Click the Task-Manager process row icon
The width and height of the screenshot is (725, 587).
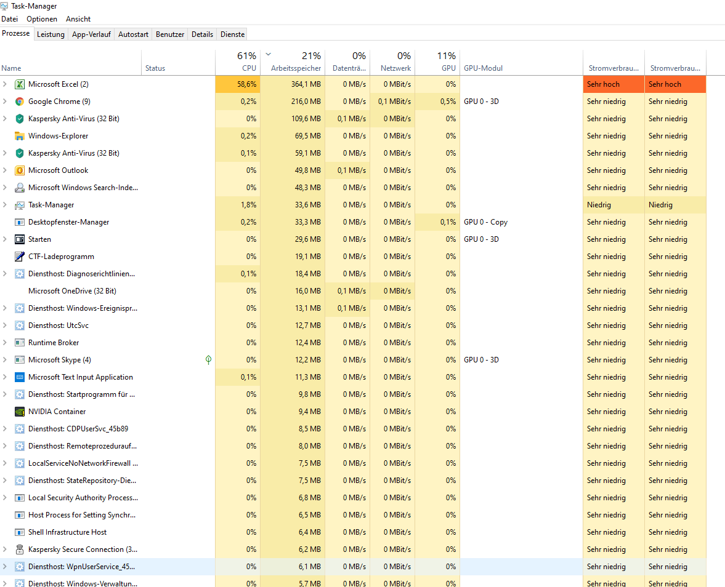[20, 205]
